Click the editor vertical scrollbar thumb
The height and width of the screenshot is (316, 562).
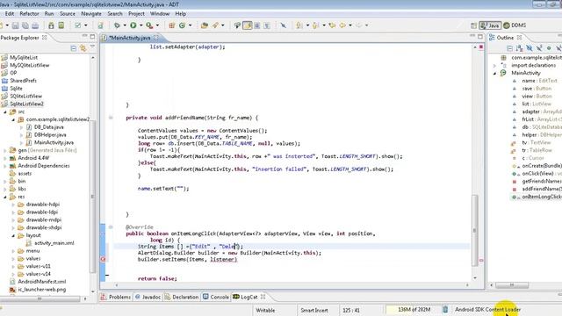[475, 230]
